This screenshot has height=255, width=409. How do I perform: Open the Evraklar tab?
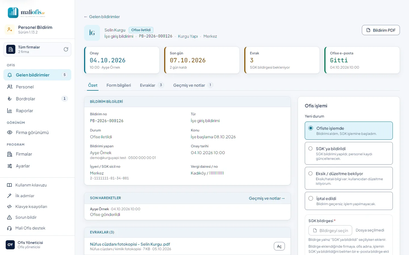[x=152, y=85]
